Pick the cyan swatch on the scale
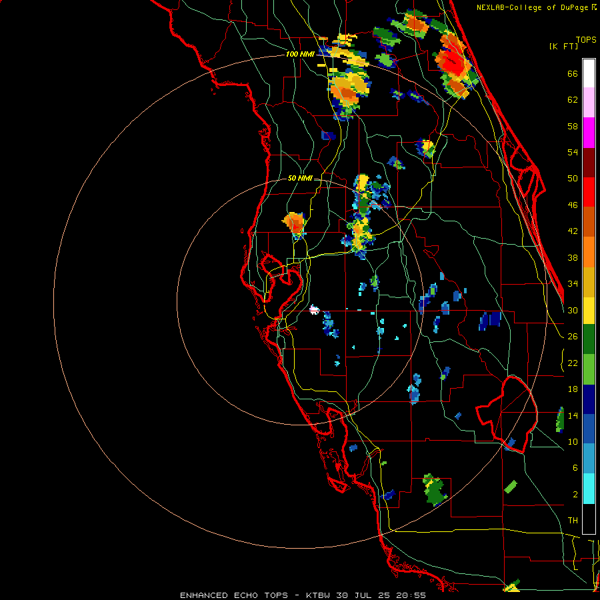The height and width of the screenshot is (600, 600). [589, 489]
